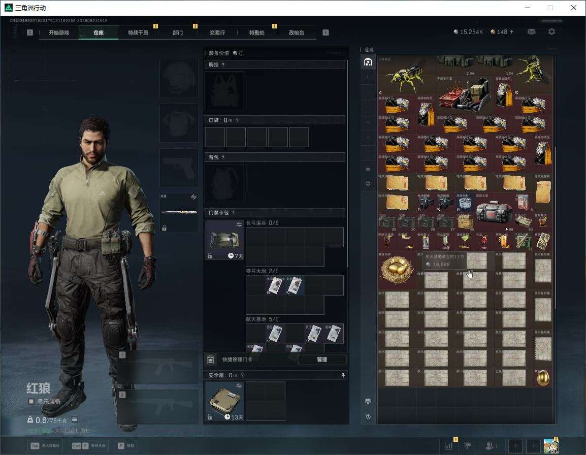Click the sort items icon below layers
The height and width of the screenshot is (455, 586).
click(368, 416)
